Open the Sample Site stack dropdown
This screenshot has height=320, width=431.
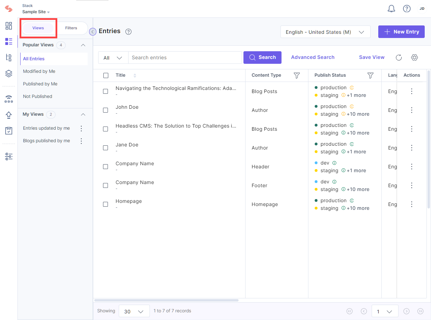pos(36,12)
